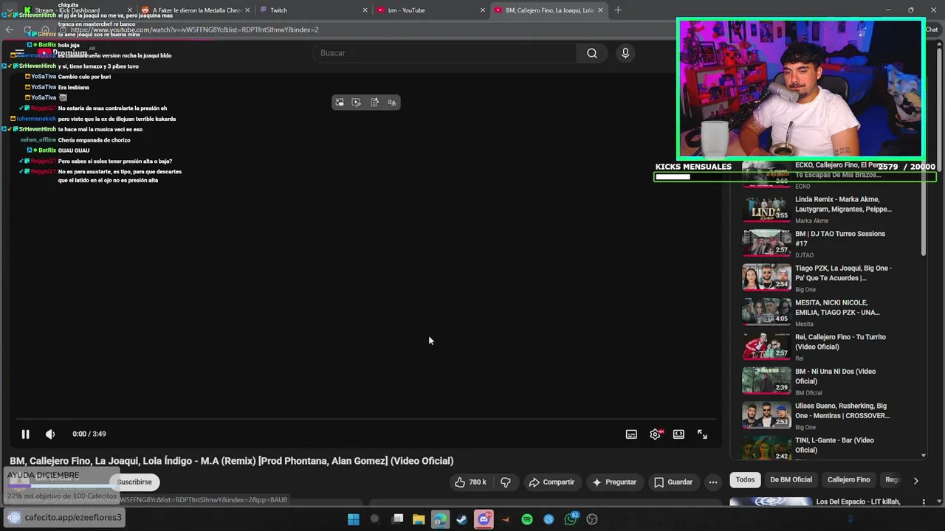The image size is (945, 531).
Task: Switch the player to theater mode
Action: click(x=678, y=434)
